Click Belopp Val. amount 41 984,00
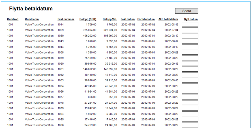The width and height of the screenshot is (251, 128). point(111,92)
